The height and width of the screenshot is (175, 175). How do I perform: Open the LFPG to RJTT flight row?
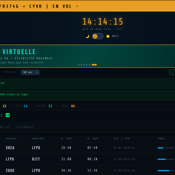[x=87, y=159]
